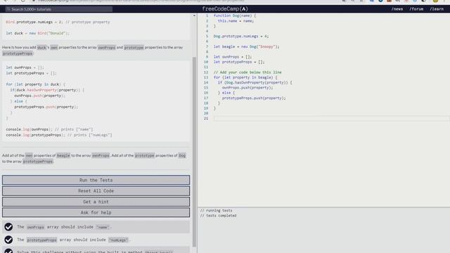Click console output '// tests completed'
Screen dimensions: 450x253
218,216
